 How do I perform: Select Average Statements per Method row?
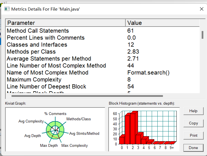point(103,59)
